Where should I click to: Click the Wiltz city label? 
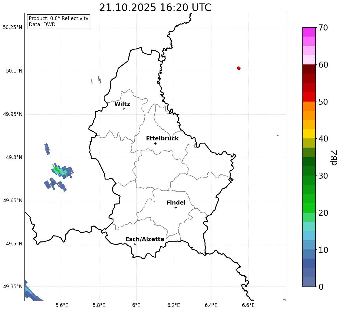point(122,104)
